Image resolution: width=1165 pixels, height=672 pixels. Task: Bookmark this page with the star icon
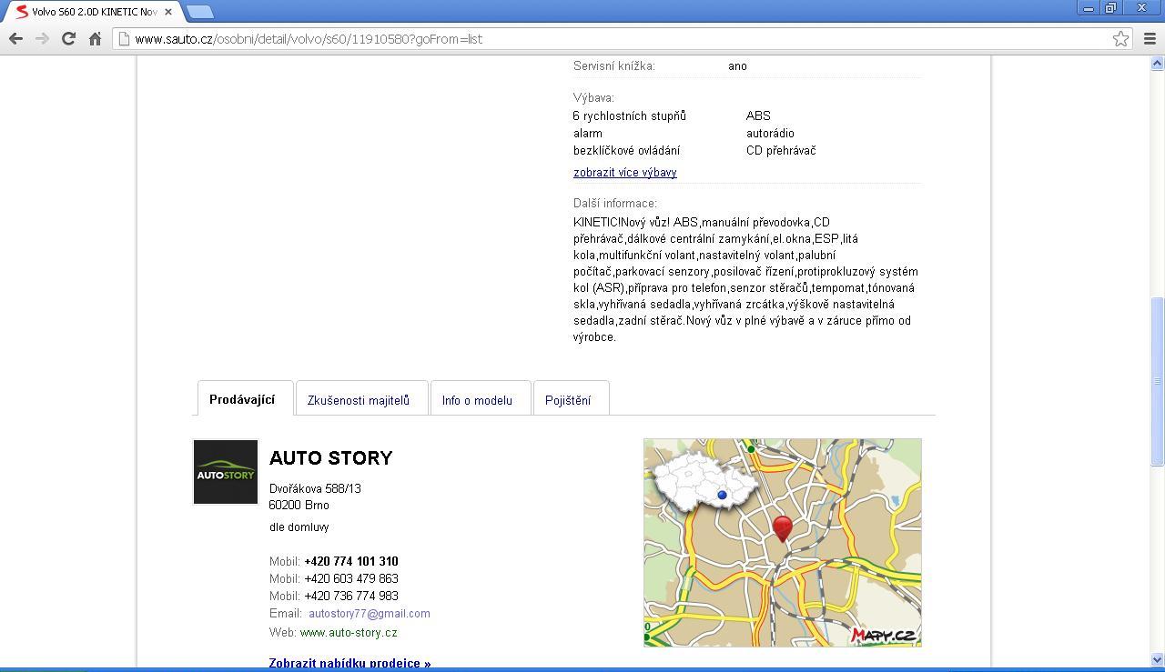click(1120, 38)
